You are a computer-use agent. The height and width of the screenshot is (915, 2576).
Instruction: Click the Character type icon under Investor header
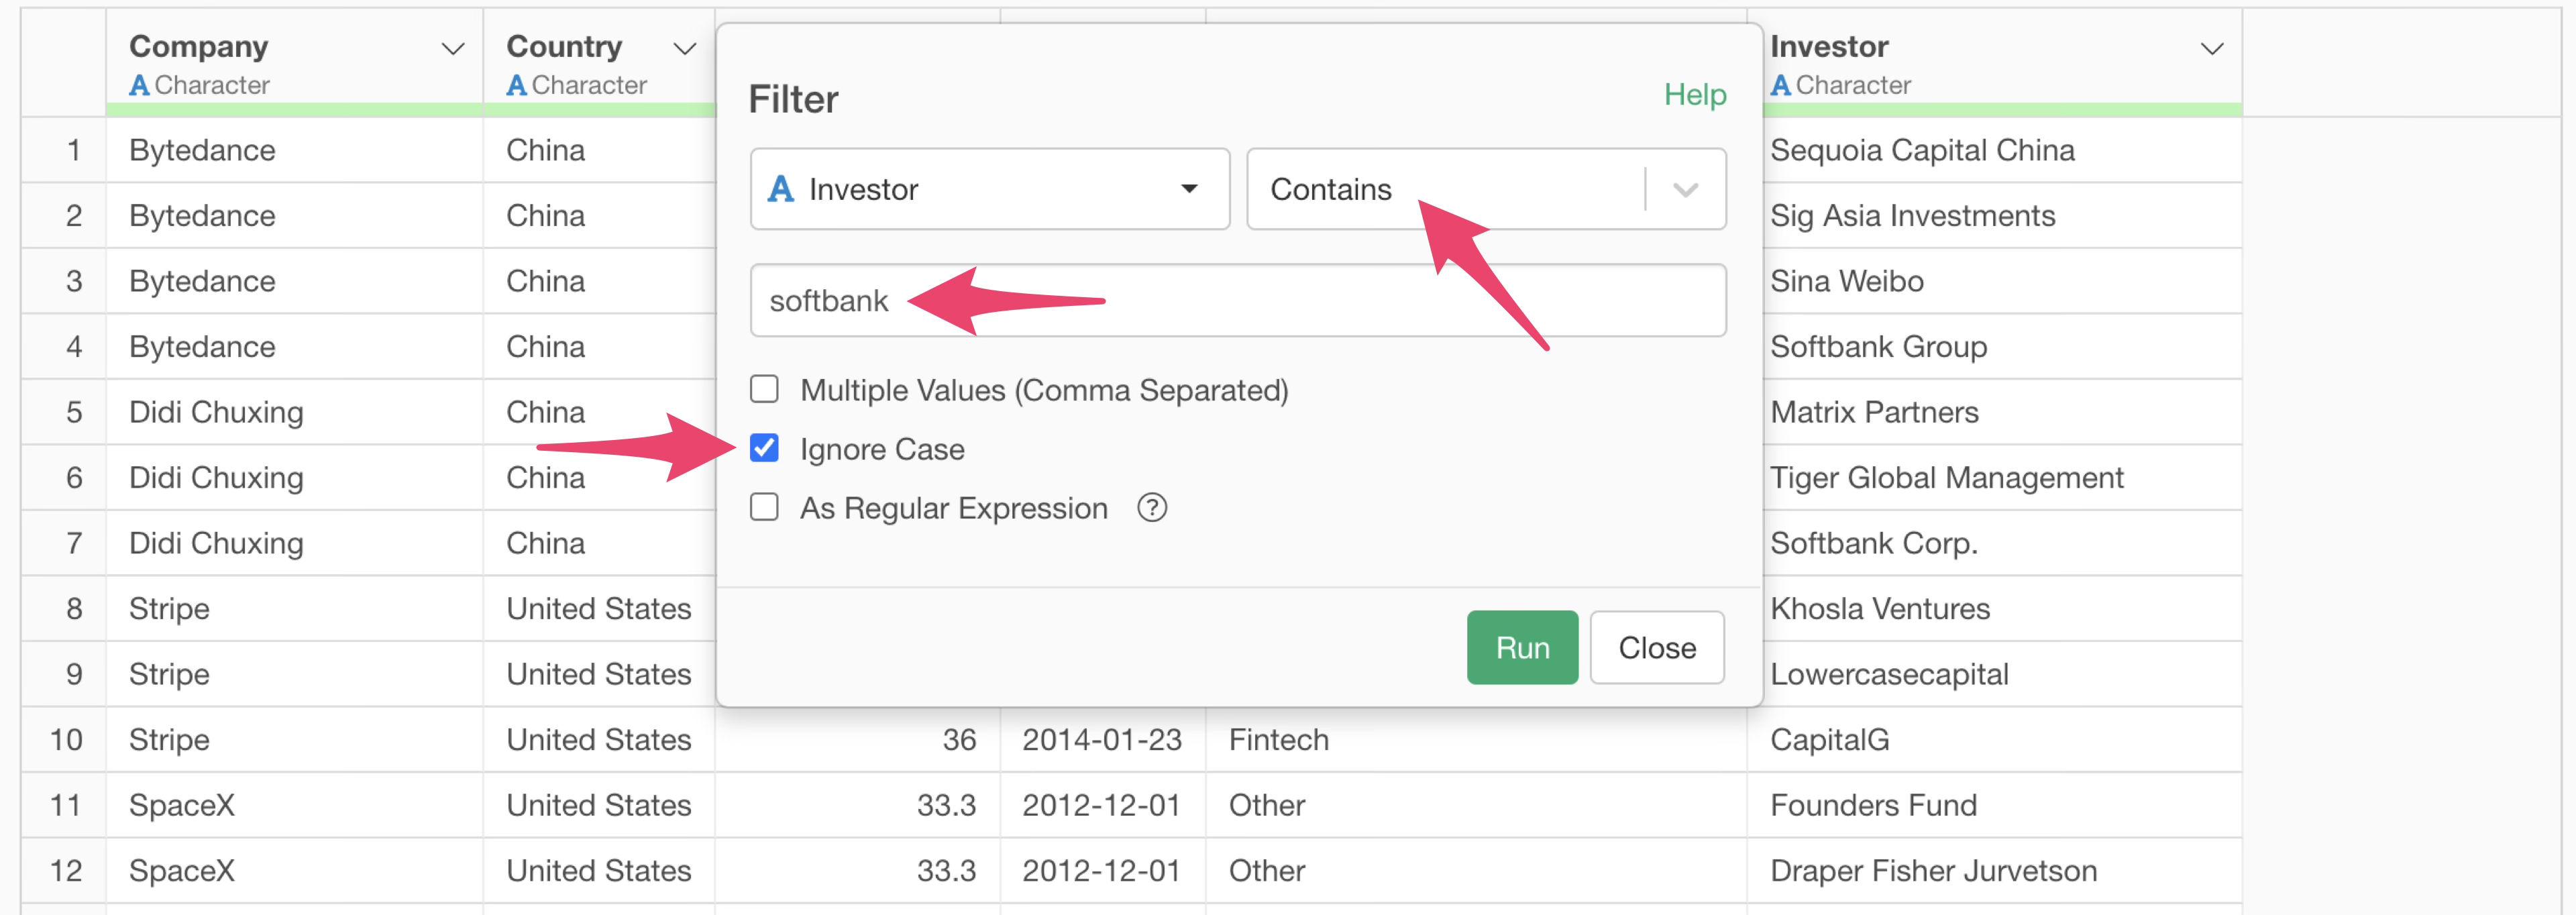(1780, 86)
